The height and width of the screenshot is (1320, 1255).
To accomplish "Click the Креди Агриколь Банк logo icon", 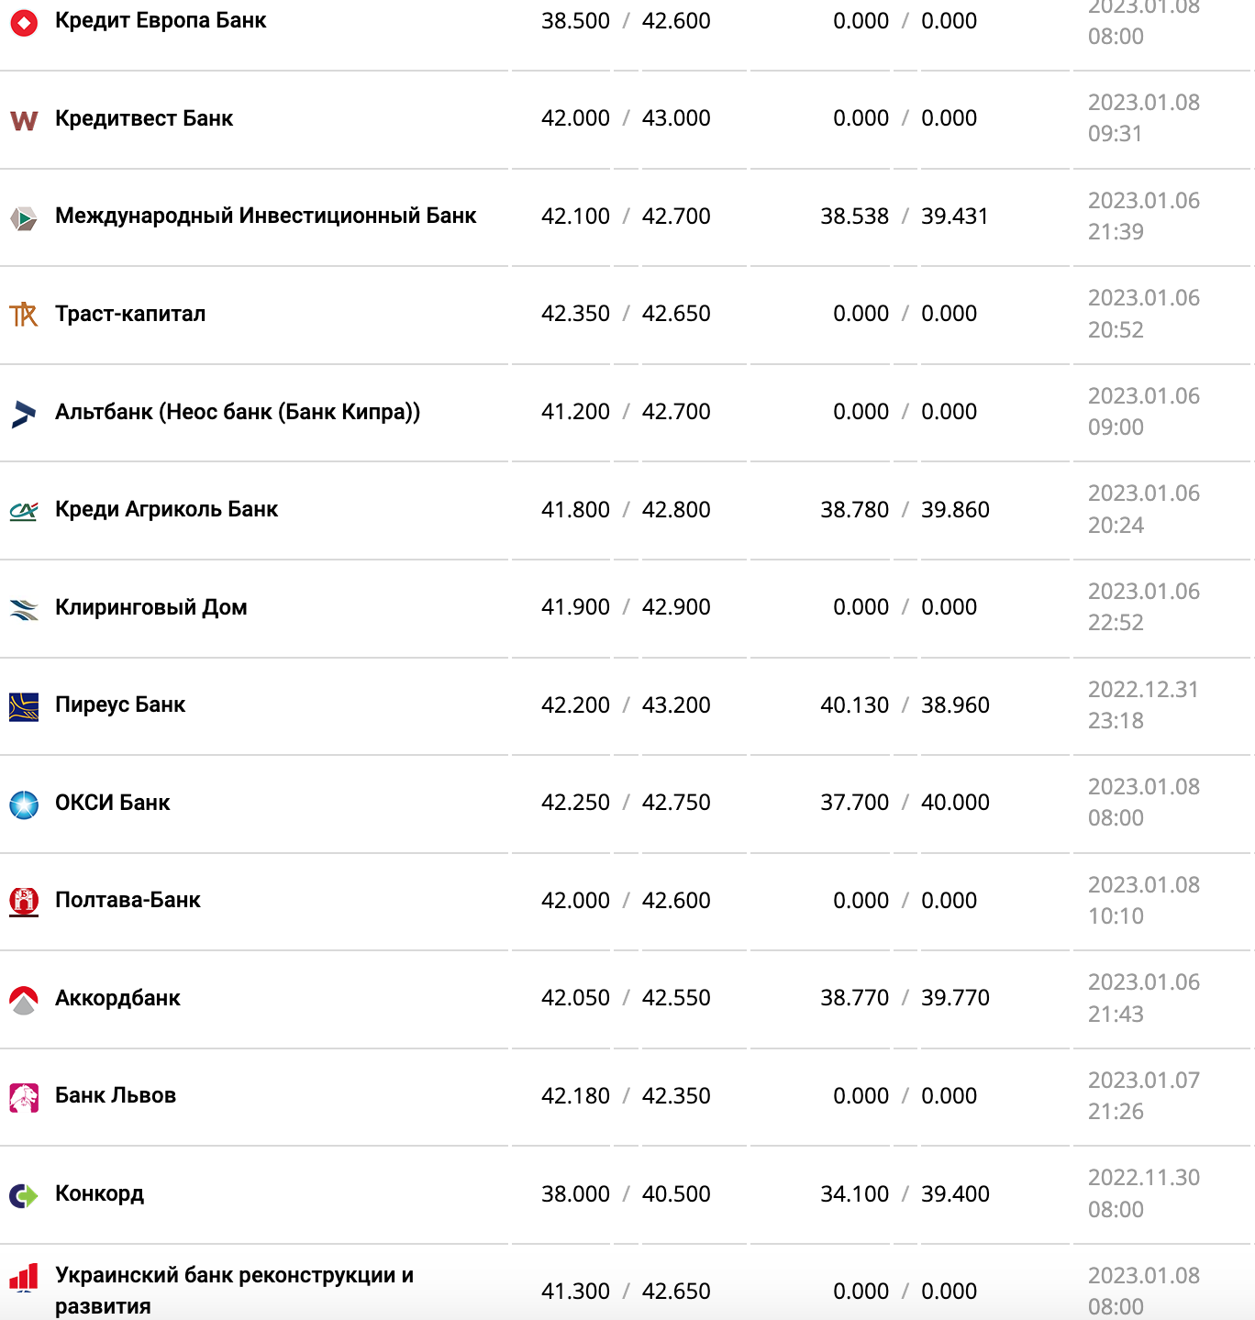I will 24,511.
